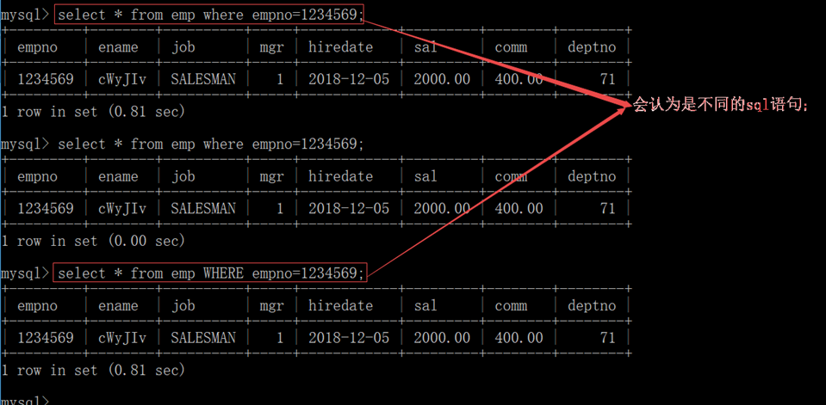Click the red arrowhead beside the annotation
Viewport: 826px width, 405px height.
click(x=625, y=106)
